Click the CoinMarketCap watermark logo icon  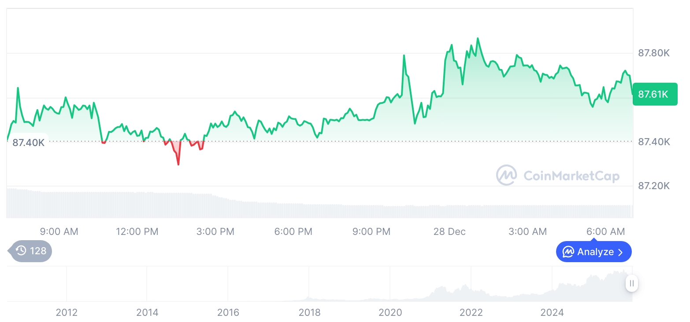click(x=506, y=176)
